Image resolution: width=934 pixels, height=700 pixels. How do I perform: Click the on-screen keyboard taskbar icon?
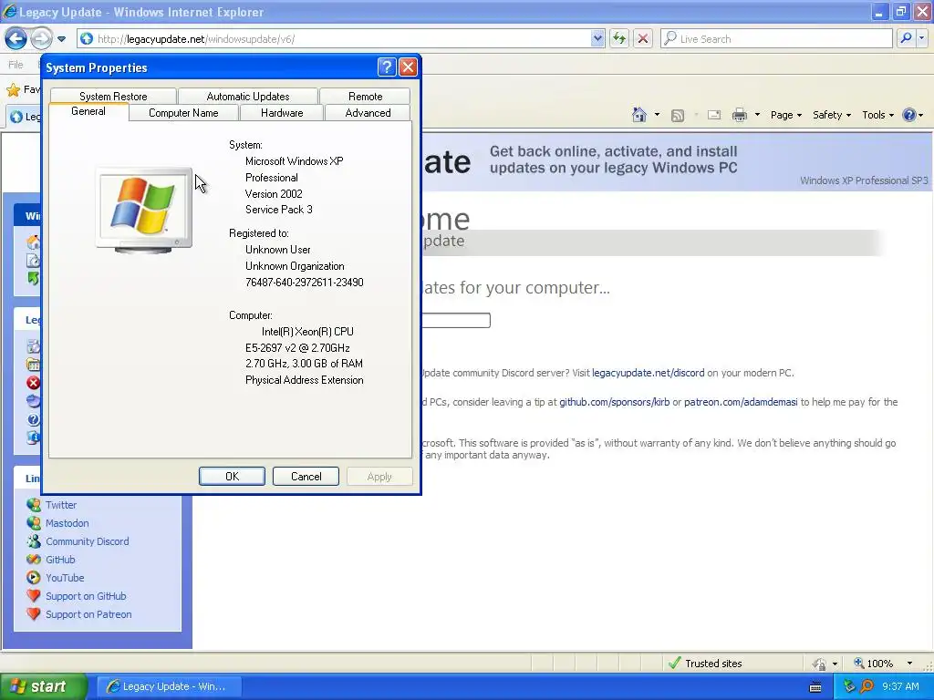815,687
